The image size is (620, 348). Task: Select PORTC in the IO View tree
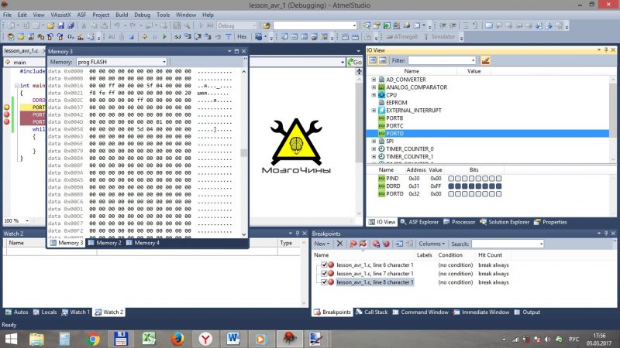[394, 125]
